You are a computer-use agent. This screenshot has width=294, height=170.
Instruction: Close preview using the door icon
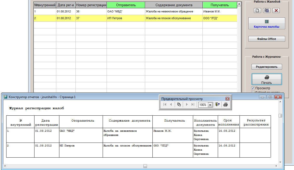[x=218, y=105]
